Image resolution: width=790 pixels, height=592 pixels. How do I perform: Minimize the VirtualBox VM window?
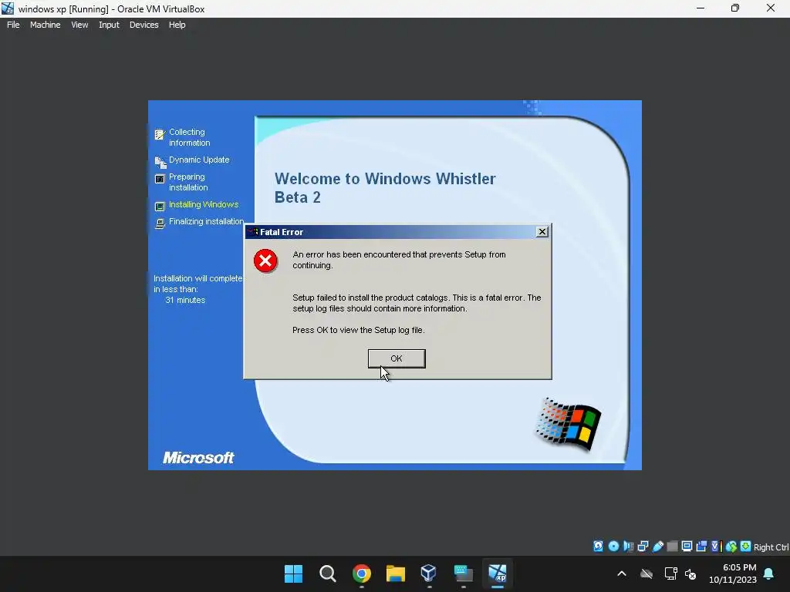click(701, 8)
